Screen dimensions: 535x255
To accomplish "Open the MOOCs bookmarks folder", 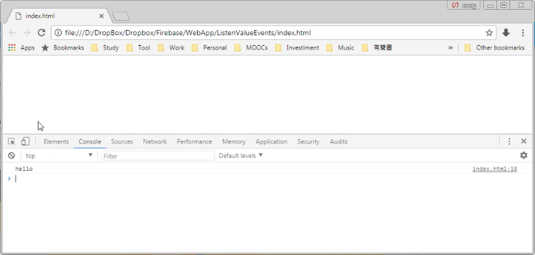I will (251, 48).
